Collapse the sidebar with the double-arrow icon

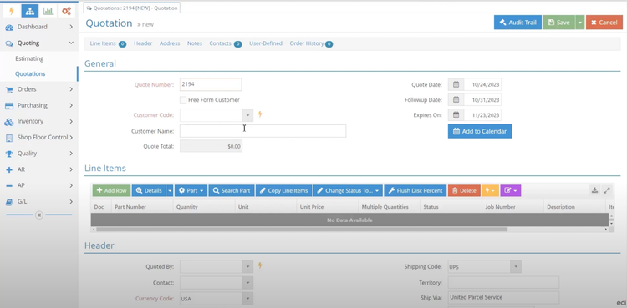(39, 215)
